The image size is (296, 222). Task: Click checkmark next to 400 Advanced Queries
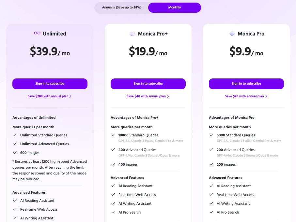(x=113, y=150)
